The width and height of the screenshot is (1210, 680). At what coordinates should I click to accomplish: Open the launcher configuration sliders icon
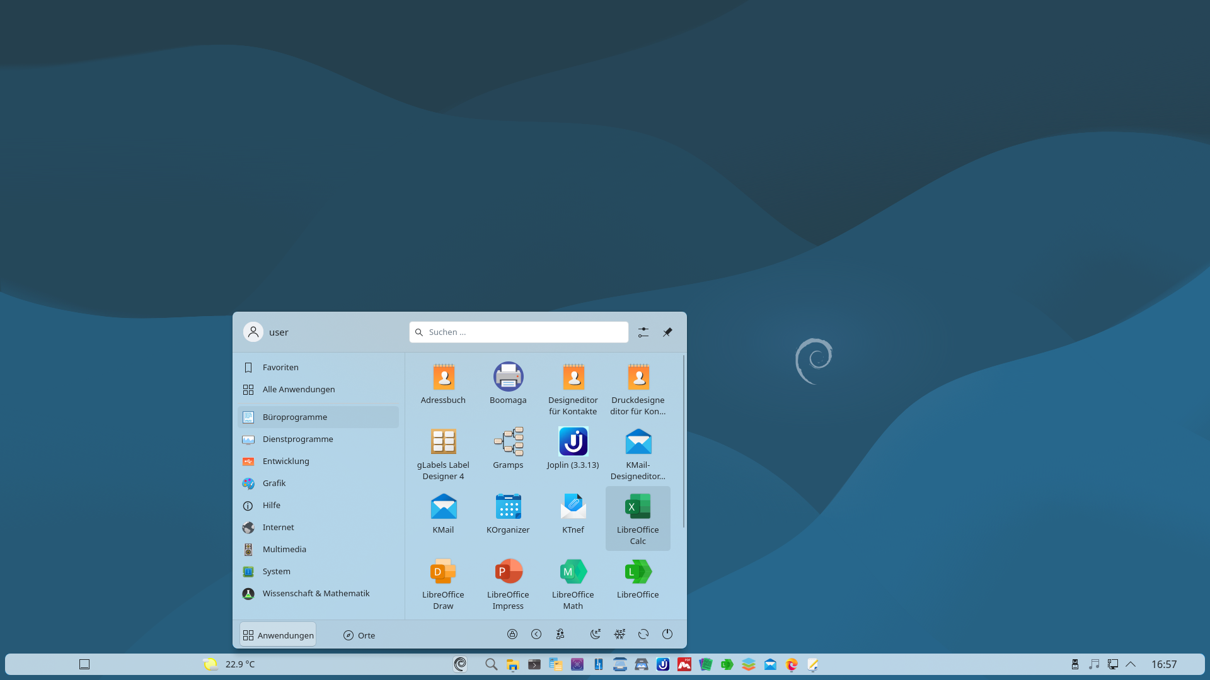[x=643, y=332]
